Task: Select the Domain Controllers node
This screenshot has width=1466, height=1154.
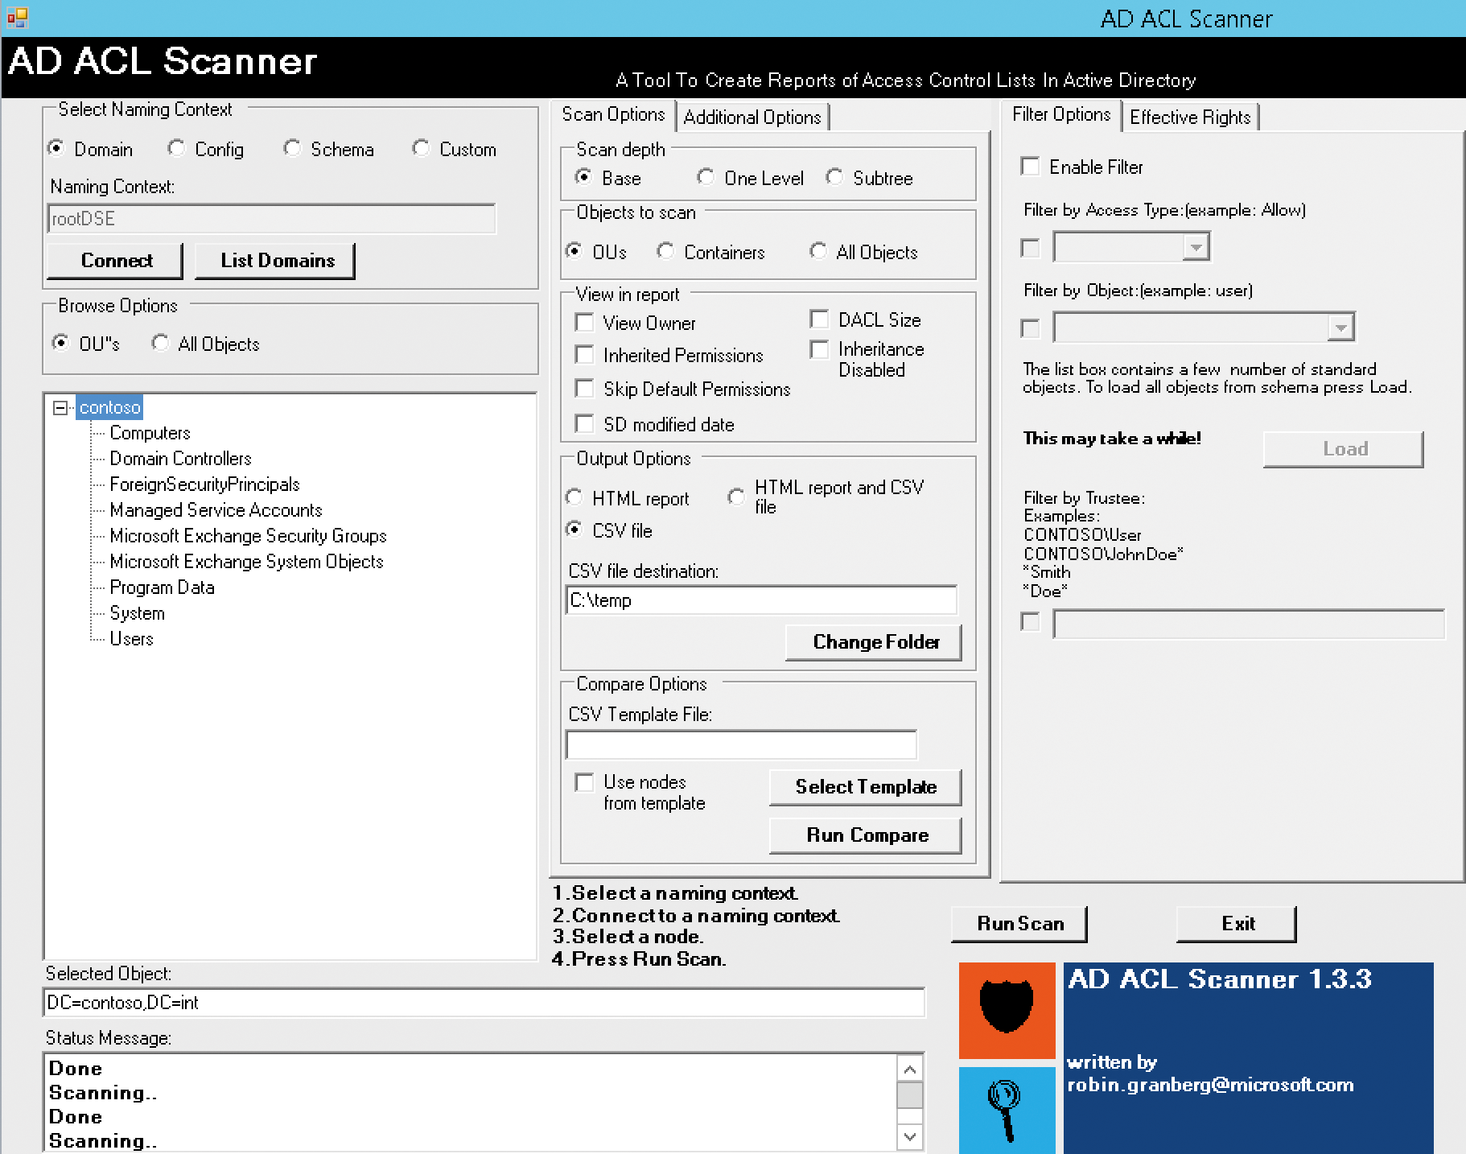Action: point(179,458)
